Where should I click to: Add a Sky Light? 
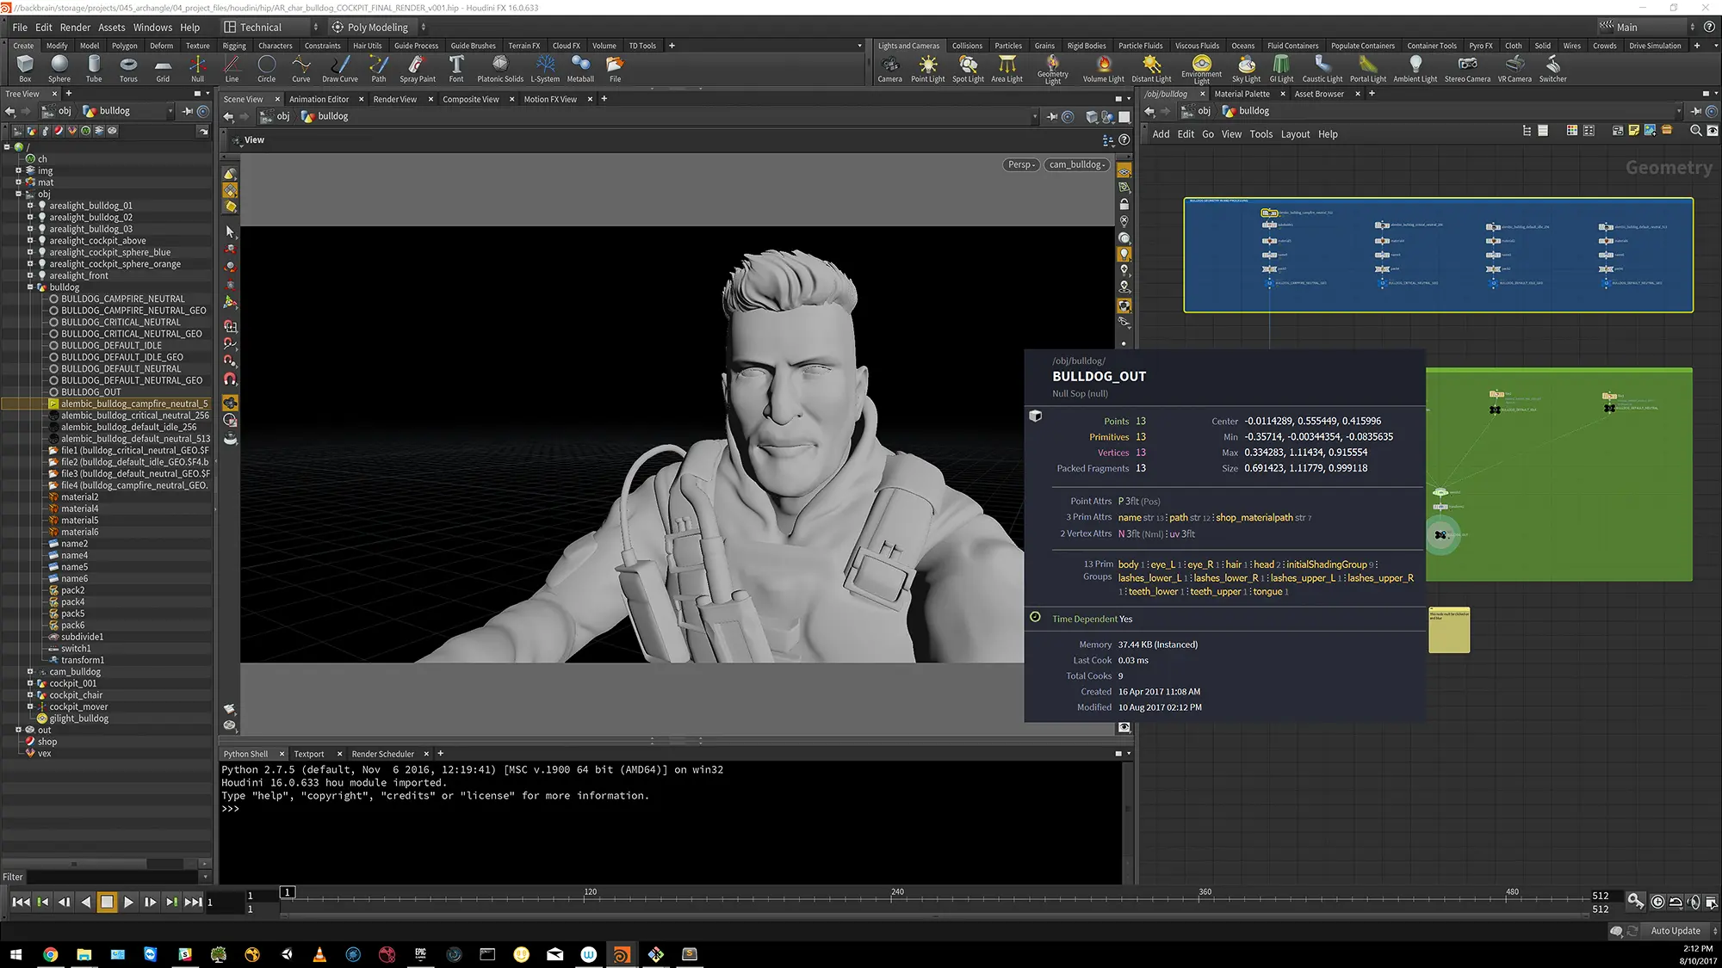pos(1246,68)
